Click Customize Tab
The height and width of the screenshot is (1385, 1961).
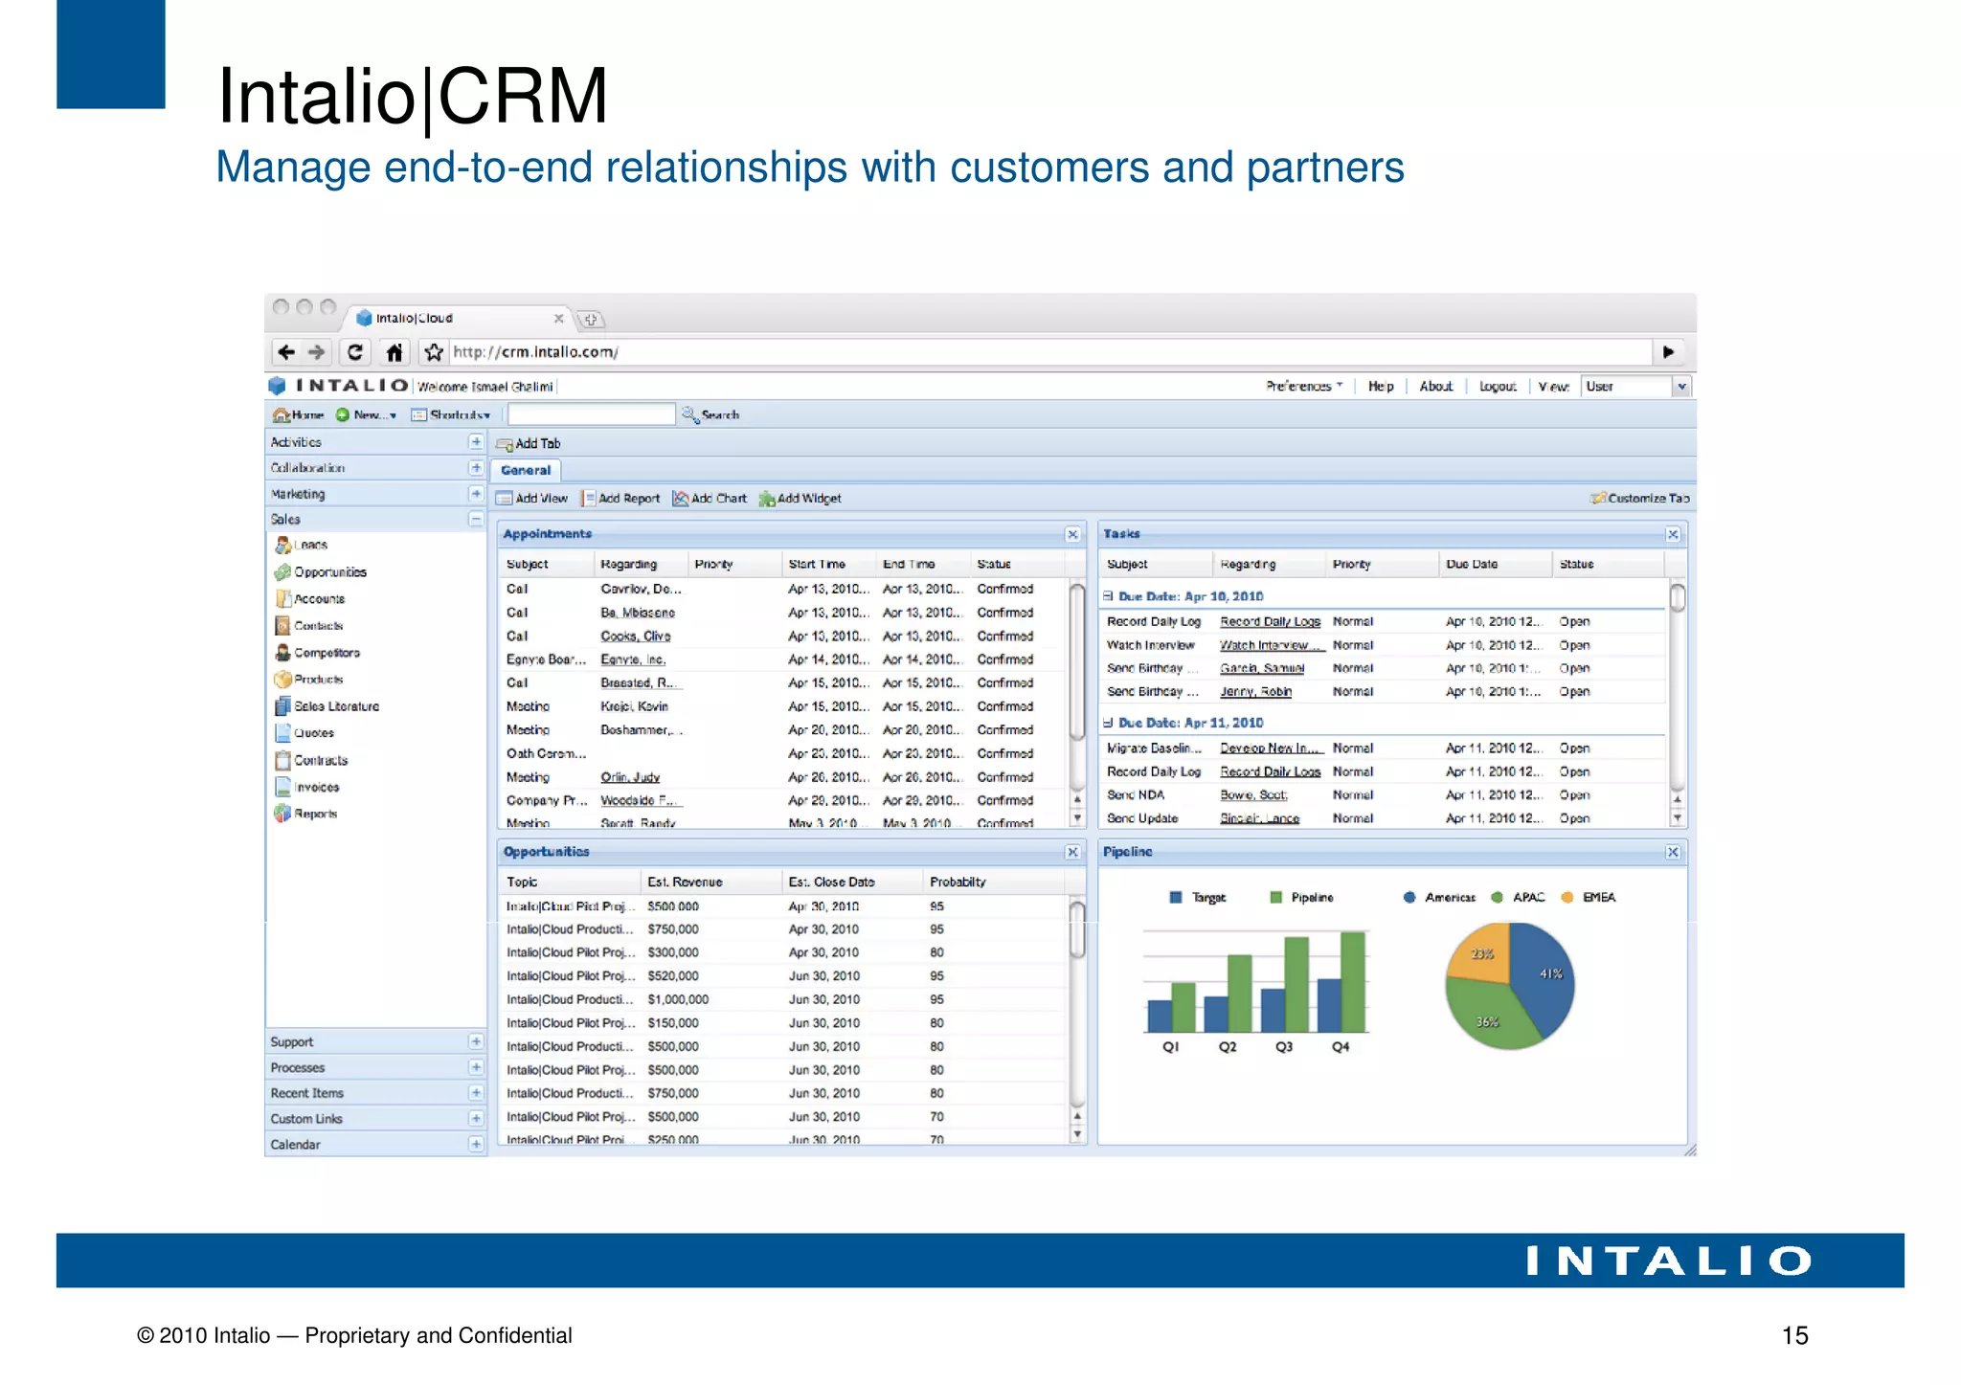point(1640,498)
